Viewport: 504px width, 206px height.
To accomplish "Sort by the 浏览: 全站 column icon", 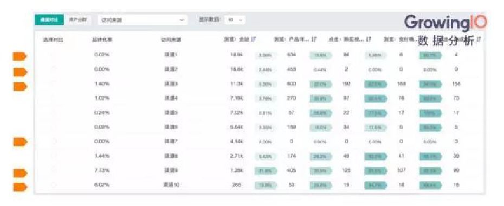I will pos(253,39).
